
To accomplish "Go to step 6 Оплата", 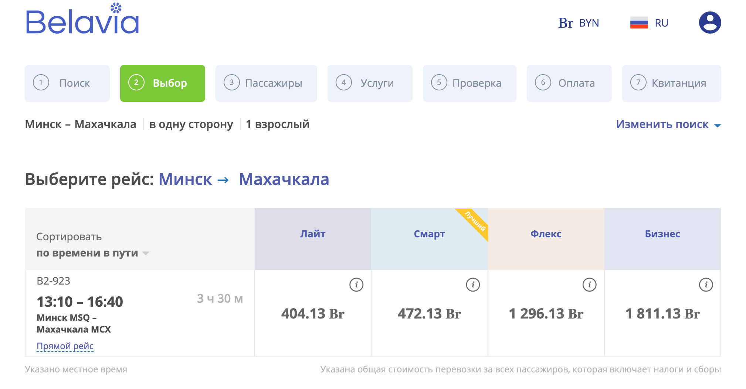I will tap(569, 83).
